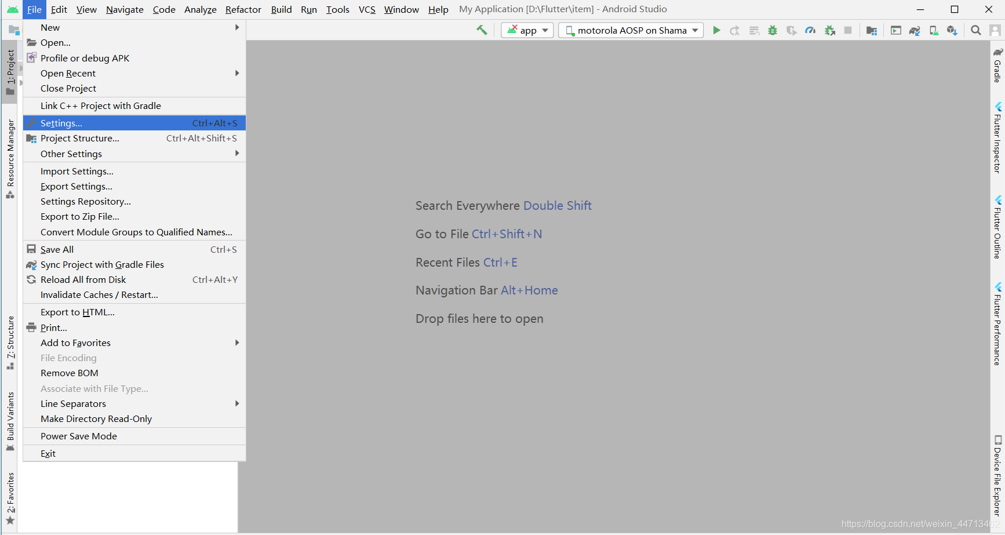This screenshot has width=1005, height=535.
Task: Open the VCS menu
Action: pyautogui.click(x=367, y=9)
